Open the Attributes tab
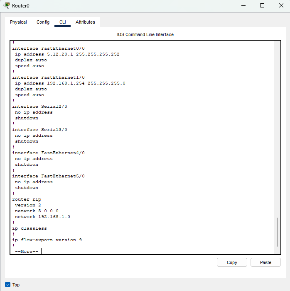 [x=85, y=22]
